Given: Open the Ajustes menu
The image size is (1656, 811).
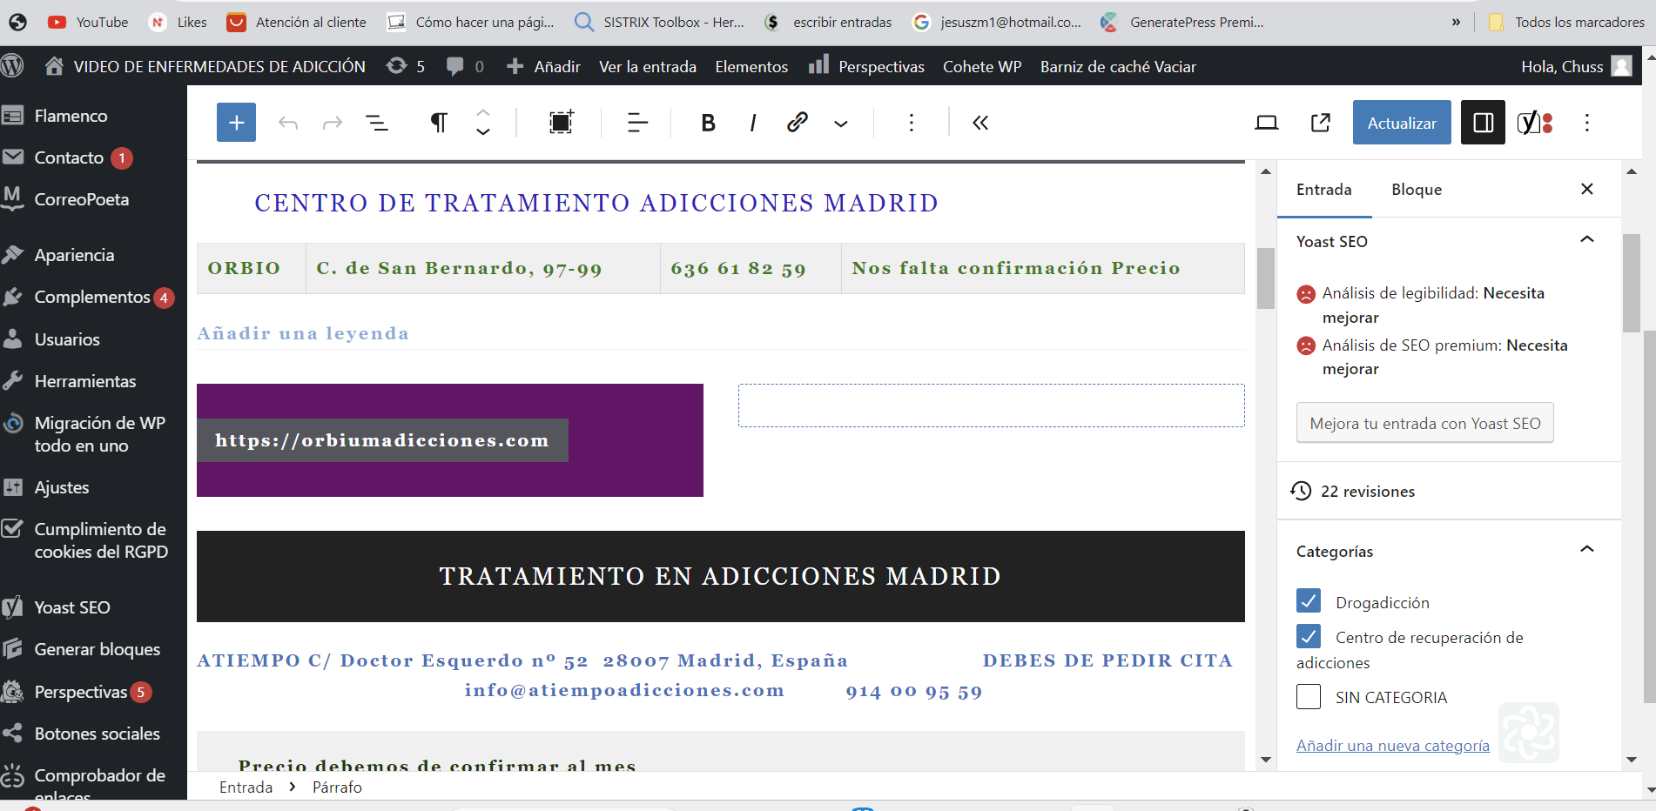Looking at the screenshot, I should 62,487.
